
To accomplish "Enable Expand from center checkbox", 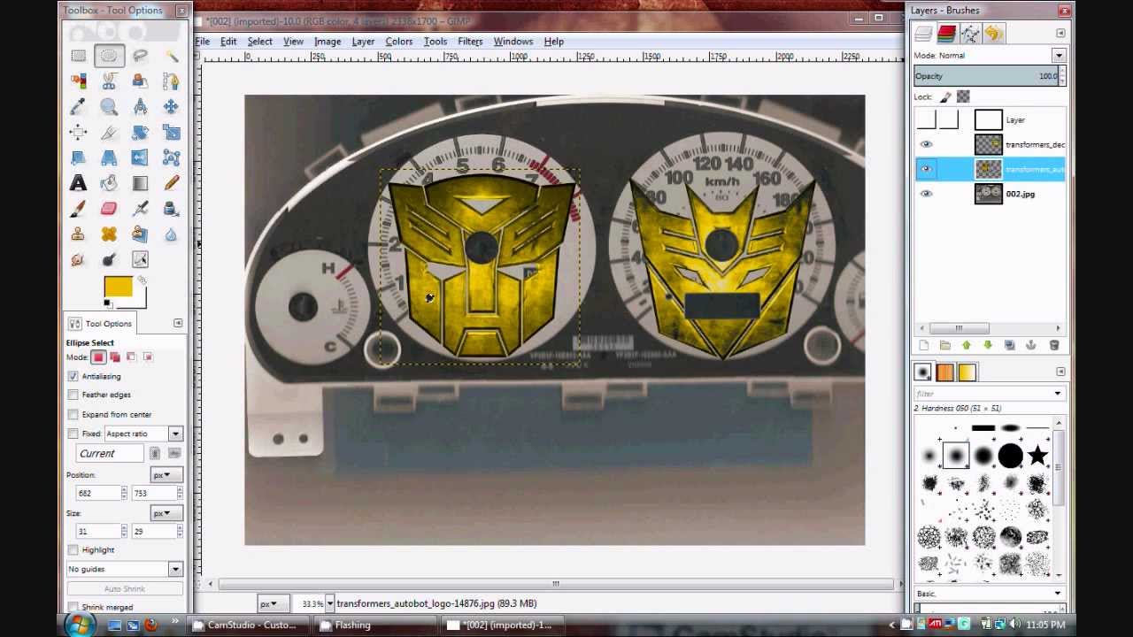I will 73,414.
